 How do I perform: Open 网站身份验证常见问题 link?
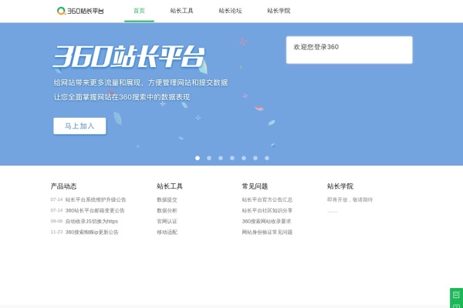[x=267, y=233]
